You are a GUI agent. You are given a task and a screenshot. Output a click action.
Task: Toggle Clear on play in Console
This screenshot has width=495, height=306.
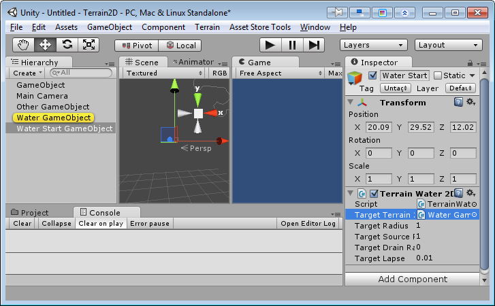[101, 224]
